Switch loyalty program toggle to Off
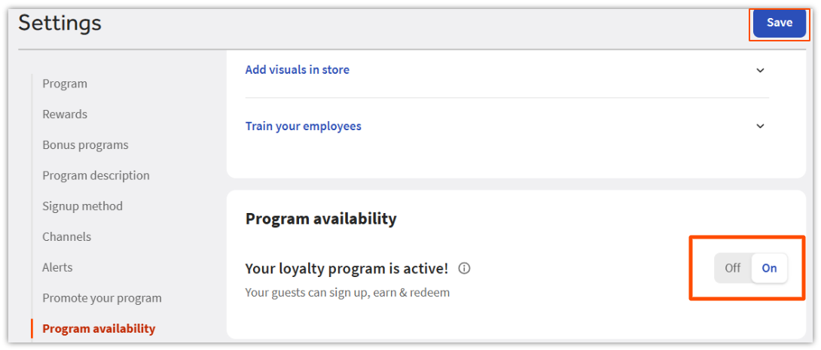This screenshot has width=821, height=350. 732,268
